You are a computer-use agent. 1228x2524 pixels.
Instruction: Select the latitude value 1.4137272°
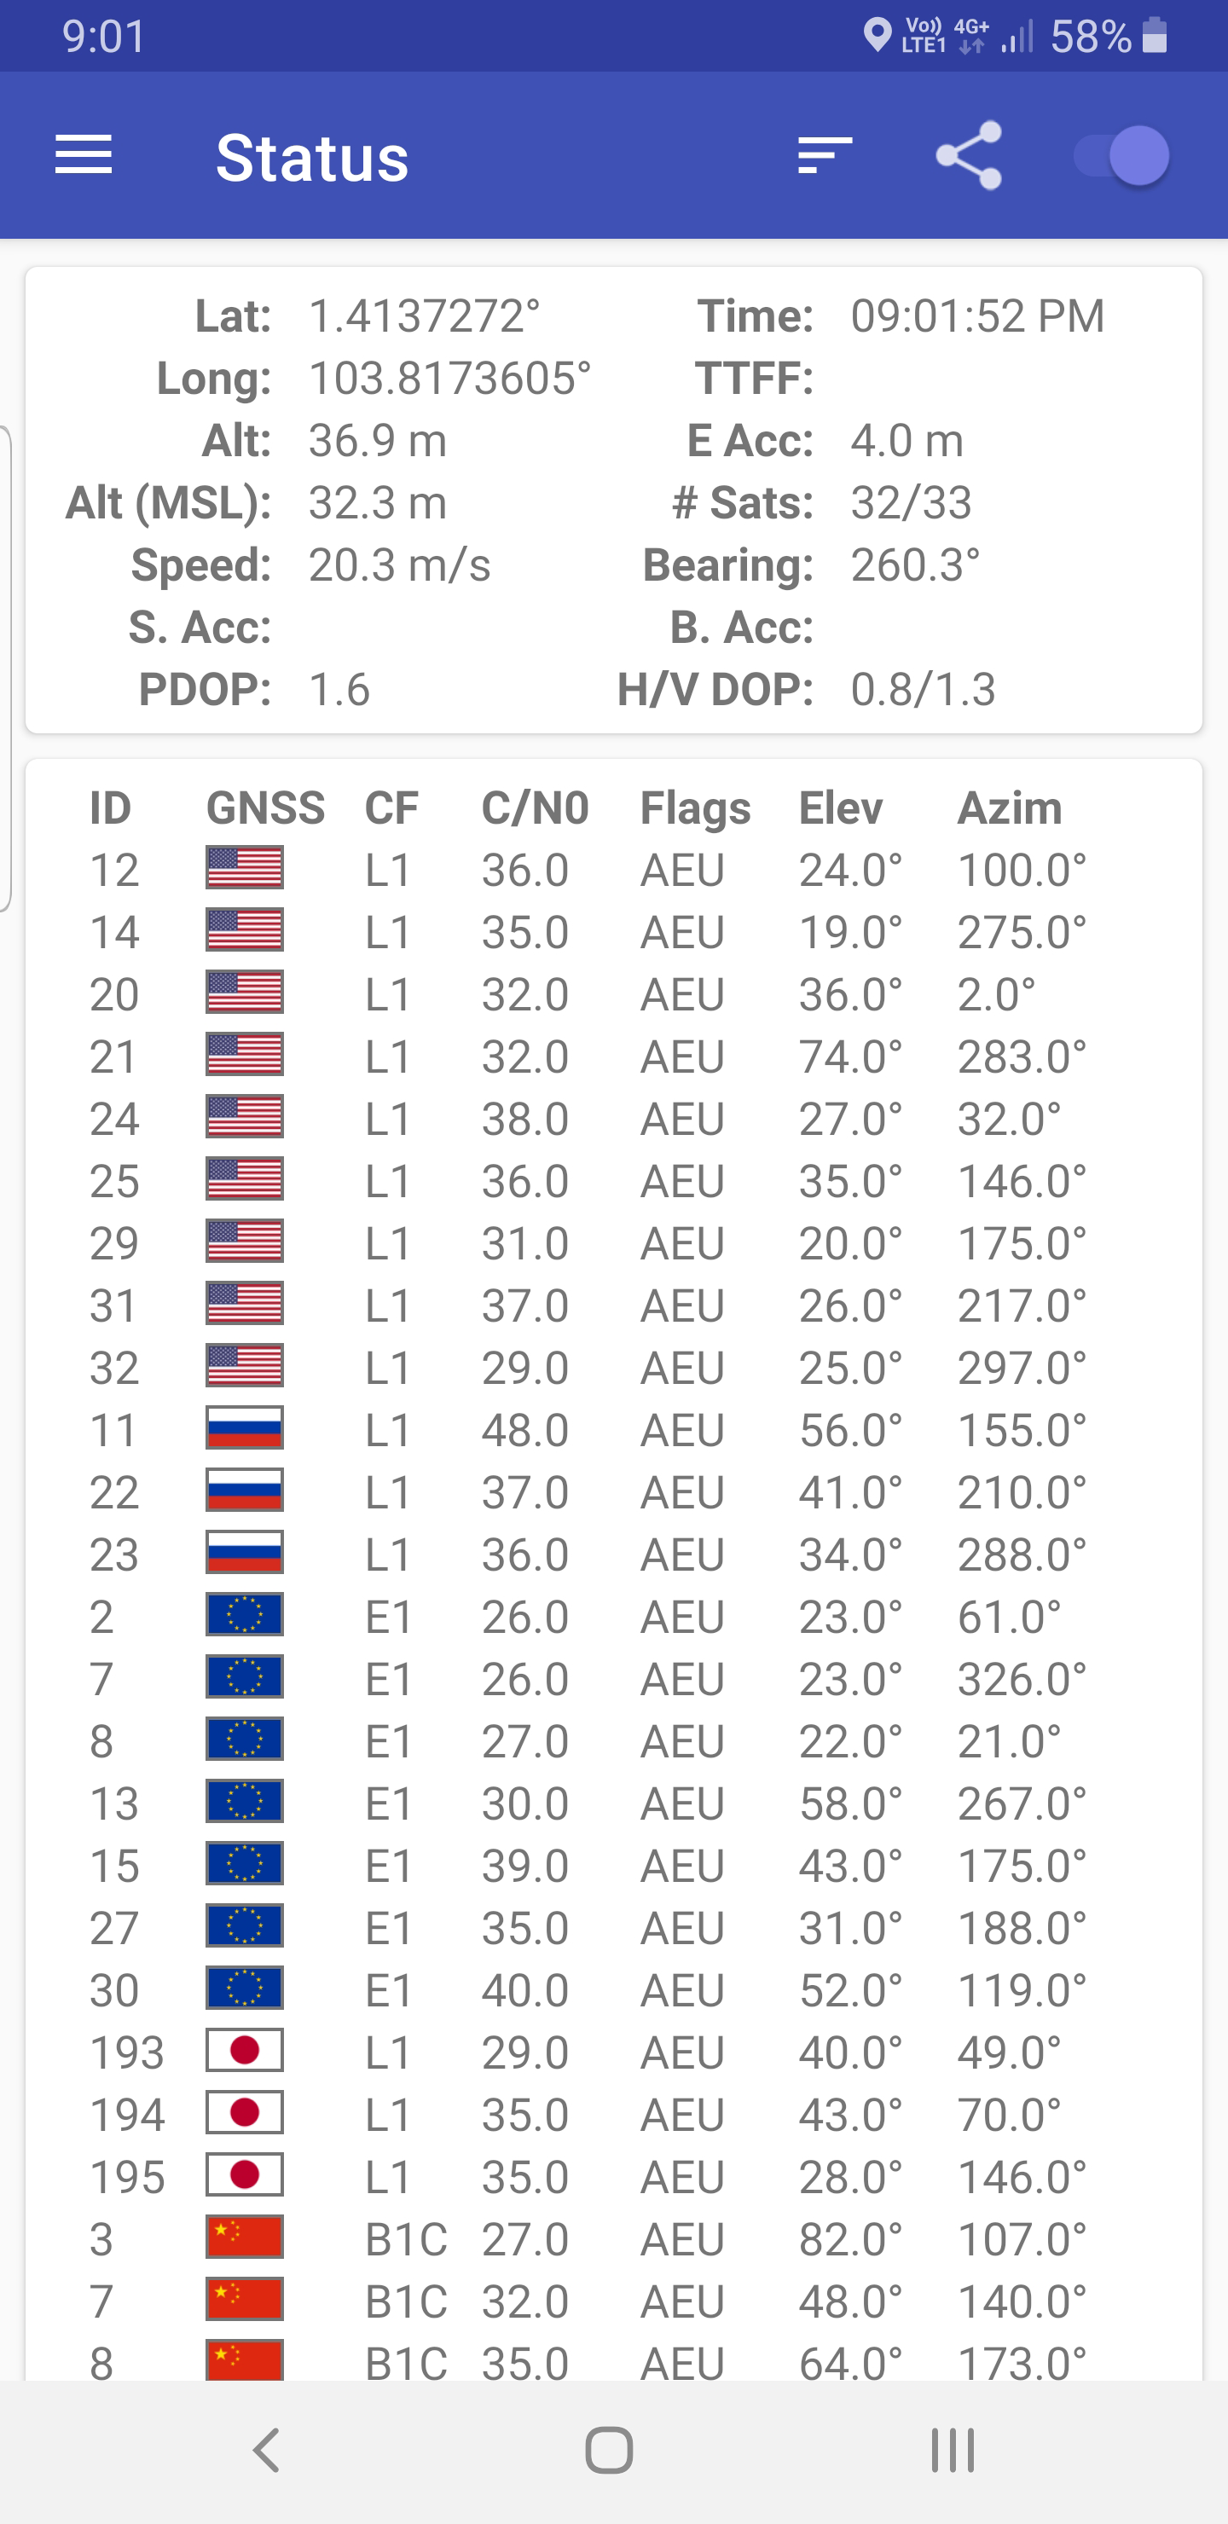click(x=425, y=316)
